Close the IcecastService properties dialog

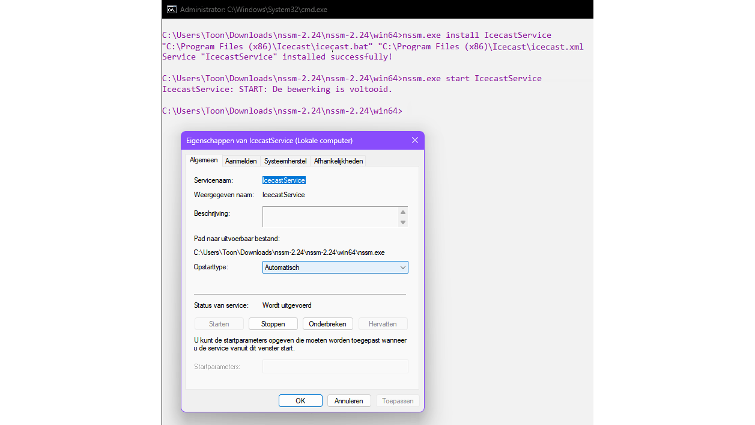414,141
